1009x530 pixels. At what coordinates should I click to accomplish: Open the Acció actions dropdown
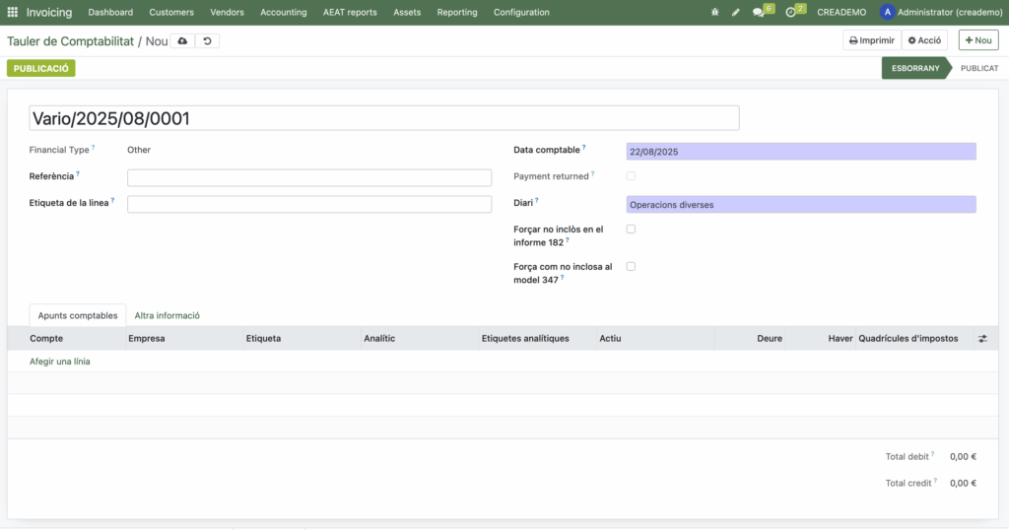pyautogui.click(x=924, y=40)
